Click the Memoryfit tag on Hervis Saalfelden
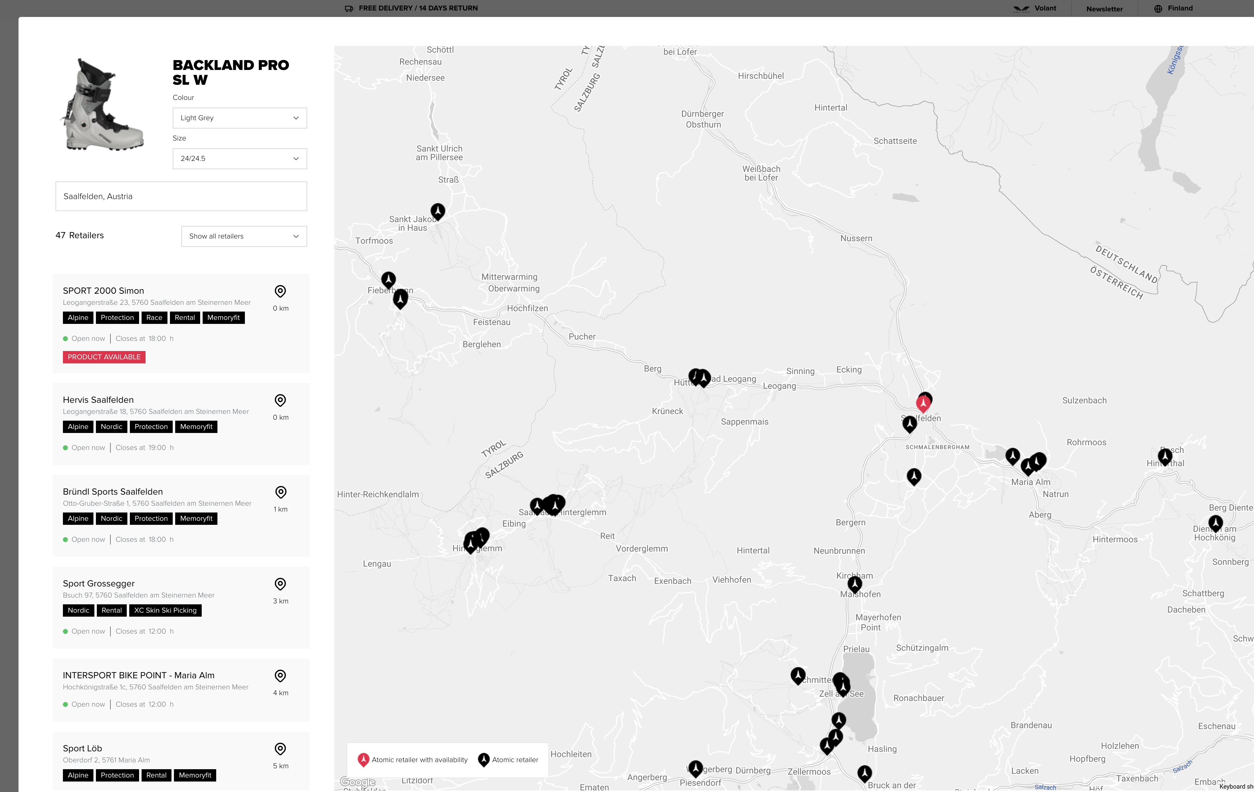This screenshot has height=792, width=1254. pyautogui.click(x=196, y=427)
